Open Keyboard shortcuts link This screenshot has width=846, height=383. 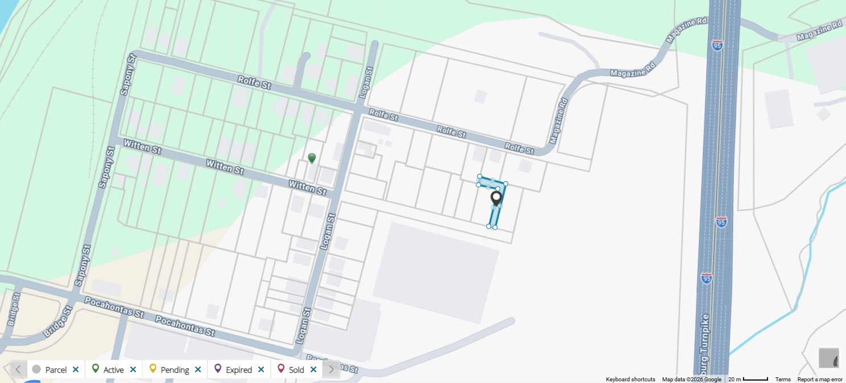630,380
